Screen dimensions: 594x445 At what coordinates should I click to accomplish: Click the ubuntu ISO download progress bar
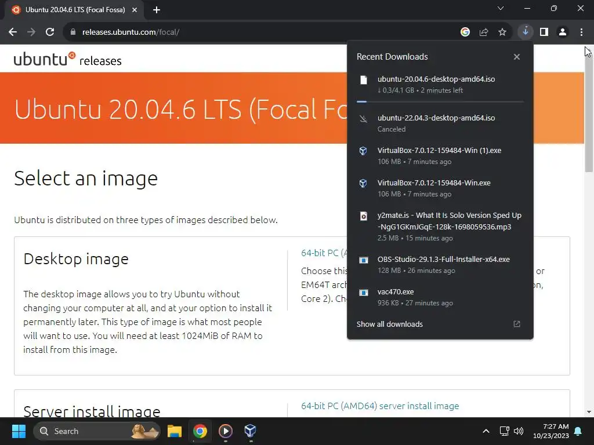[x=440, y=101]
